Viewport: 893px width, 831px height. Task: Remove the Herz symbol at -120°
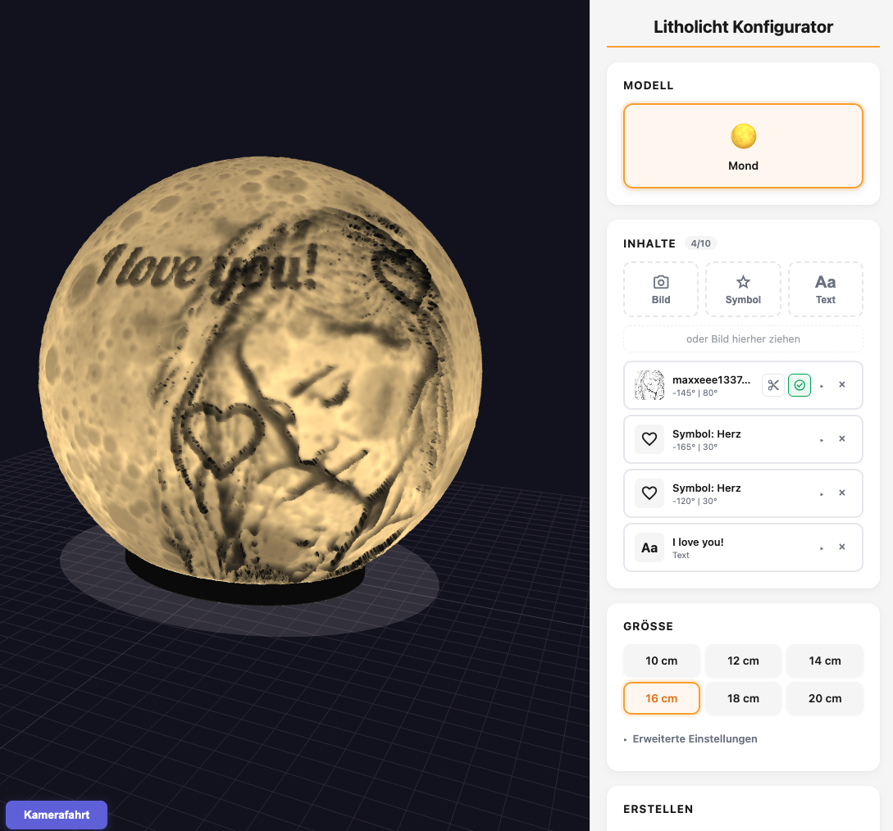point(841,493)
